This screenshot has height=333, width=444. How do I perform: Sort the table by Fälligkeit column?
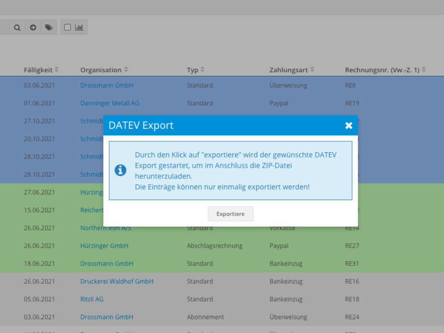(56, 70)
